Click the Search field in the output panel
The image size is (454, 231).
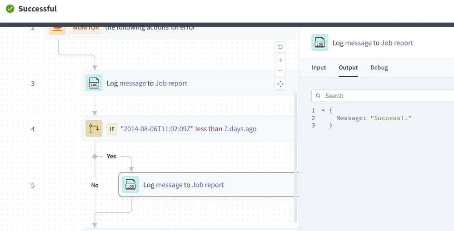tap(383, 96)
